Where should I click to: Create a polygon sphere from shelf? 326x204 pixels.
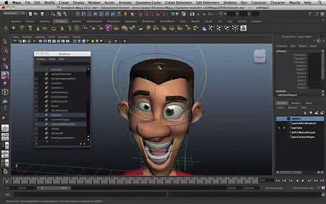click(x=14, y=28)
